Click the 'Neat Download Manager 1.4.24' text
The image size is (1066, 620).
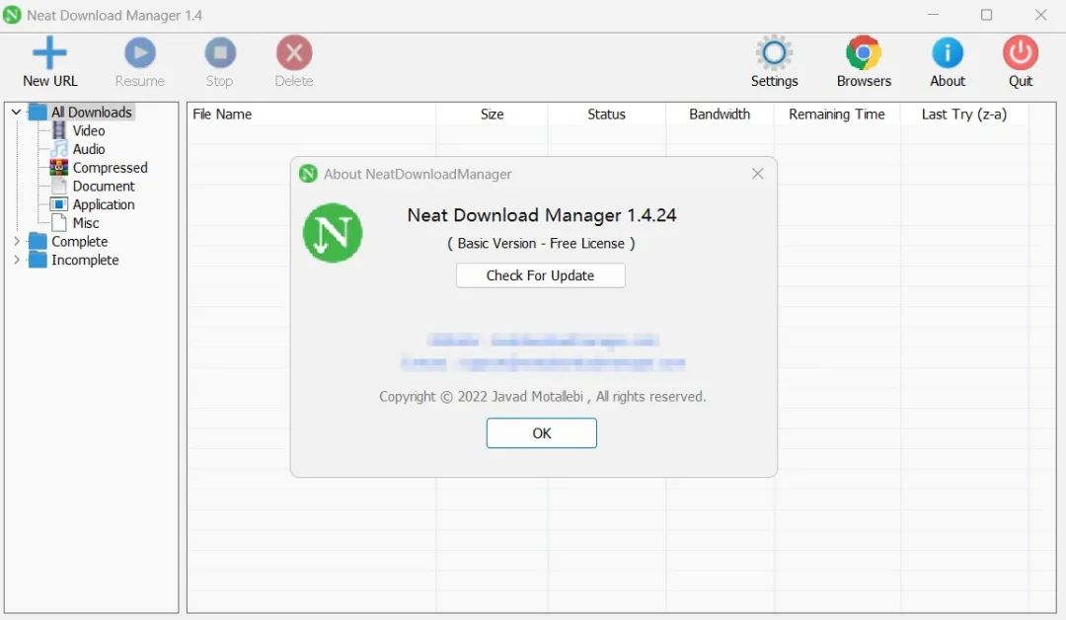[x=542, y=215]
